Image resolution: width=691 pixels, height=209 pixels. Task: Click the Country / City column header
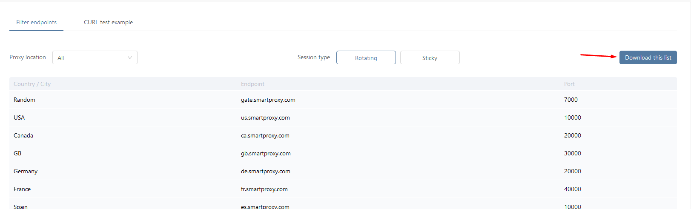[32, 84]
